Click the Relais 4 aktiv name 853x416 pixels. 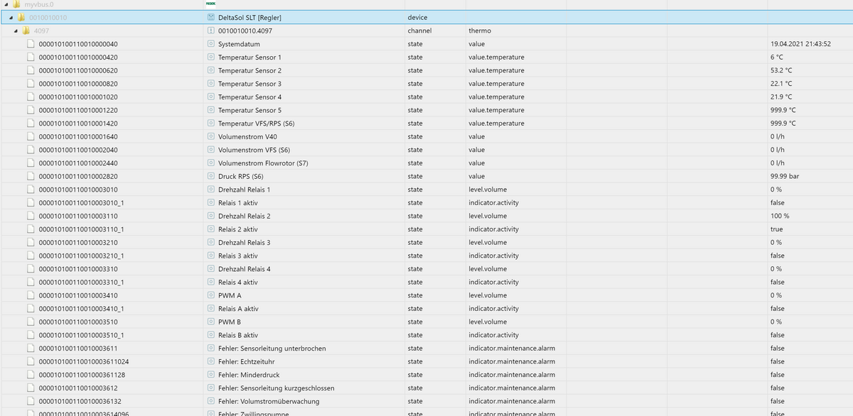pos(238,282)
